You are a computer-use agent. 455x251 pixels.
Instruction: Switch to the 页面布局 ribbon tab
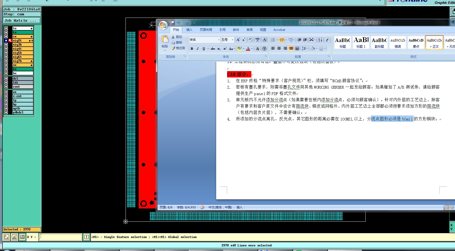[x=206, y=30]
